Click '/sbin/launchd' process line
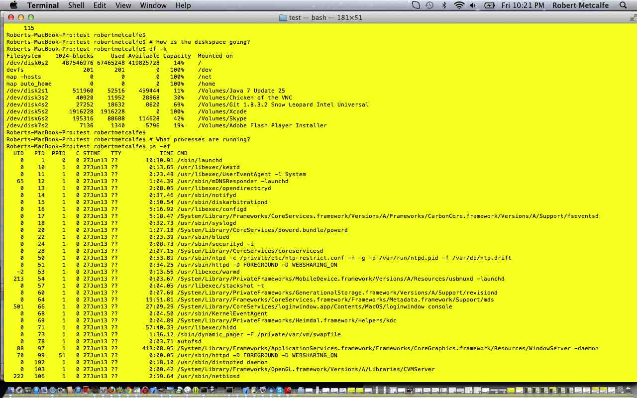637x398 pixels. point(199,160)
